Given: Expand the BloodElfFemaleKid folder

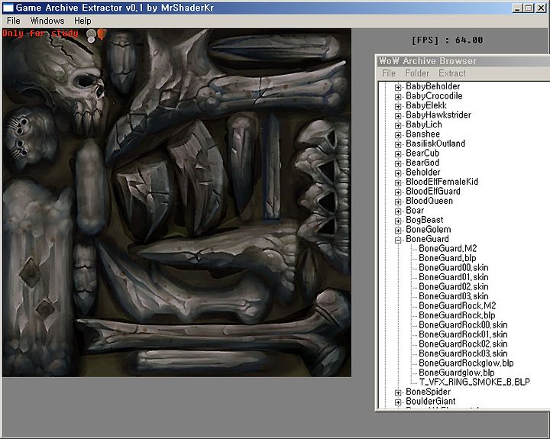Looking at the screenshot, I should pos(398,182).
